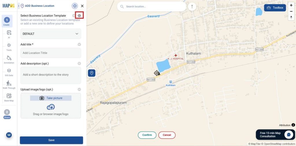
Task: Click the magnifier icon in the search bar
Action: 122,7
